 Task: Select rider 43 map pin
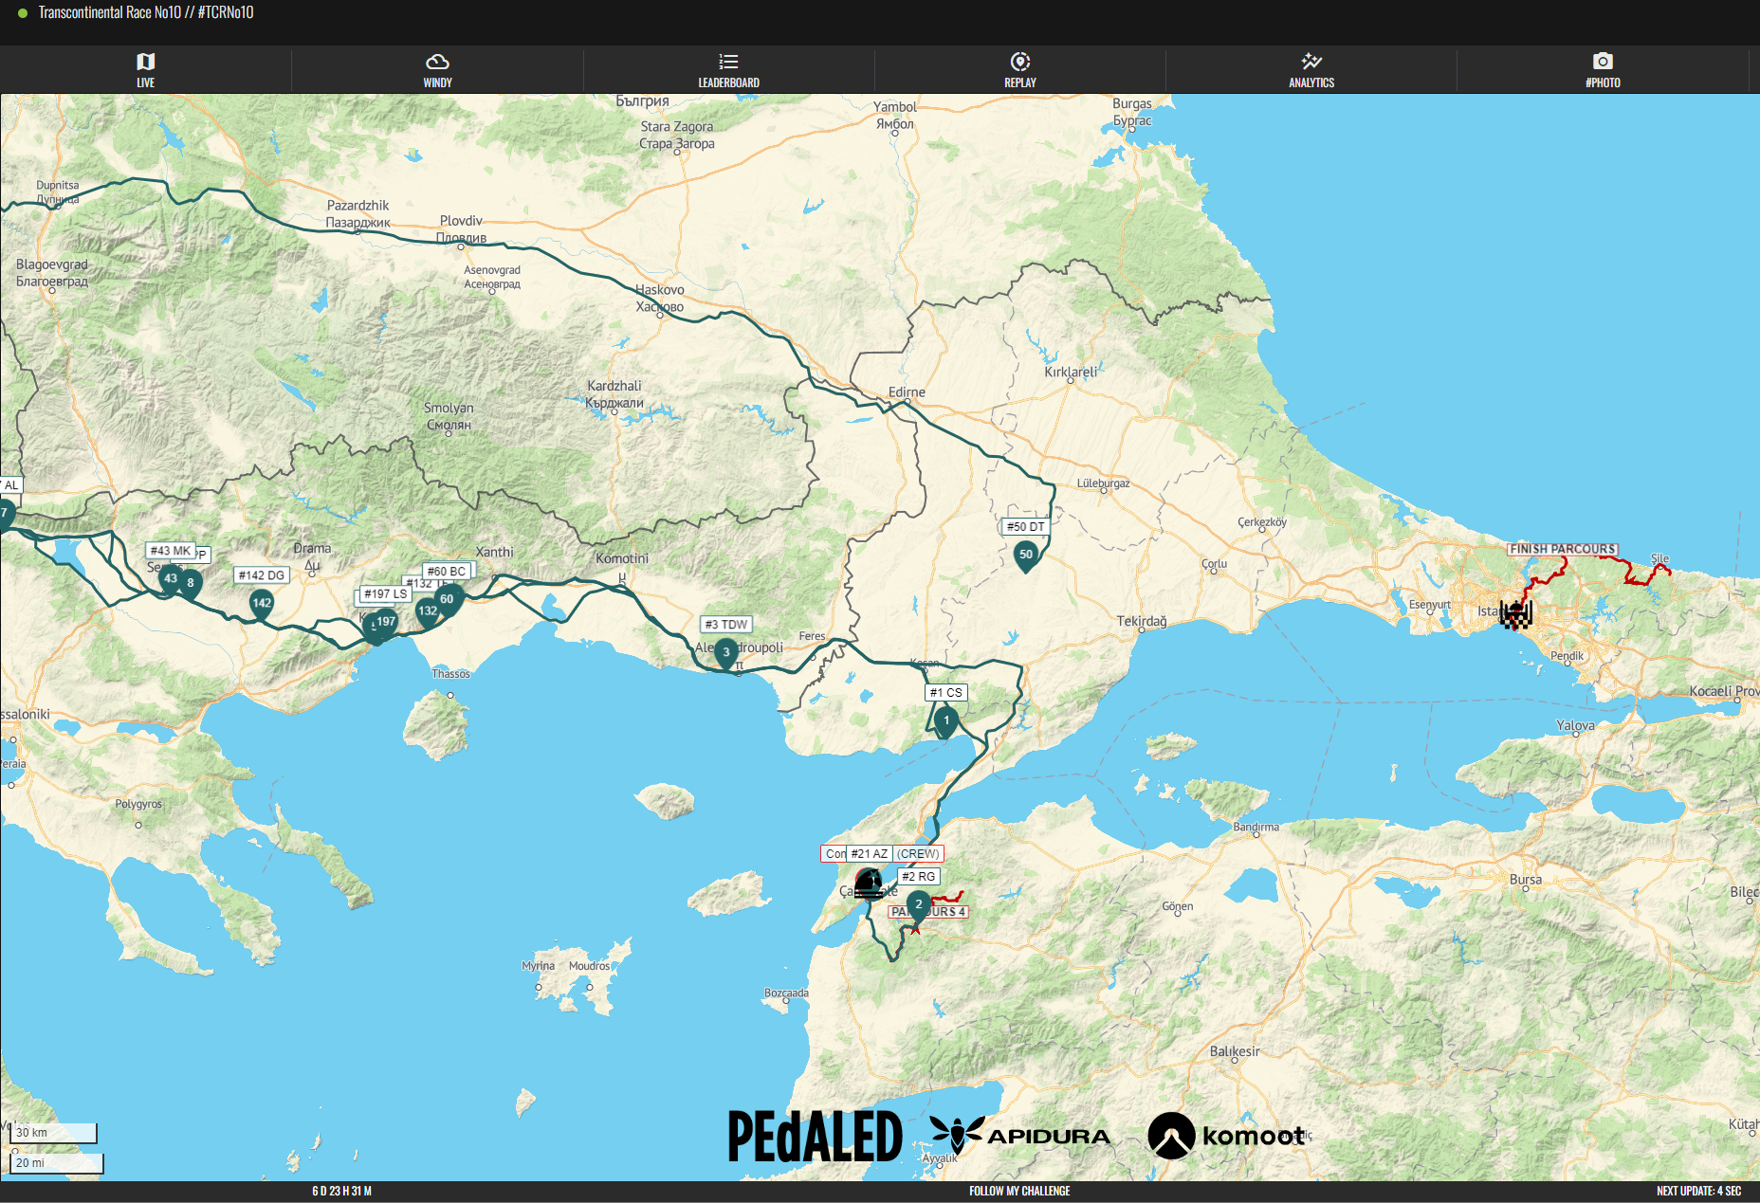170,580
